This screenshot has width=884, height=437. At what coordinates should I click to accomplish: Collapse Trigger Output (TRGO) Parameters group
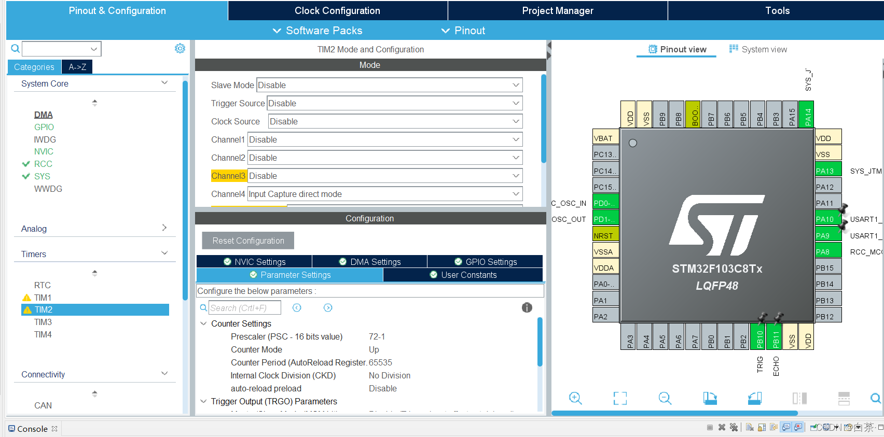[203, 401]
